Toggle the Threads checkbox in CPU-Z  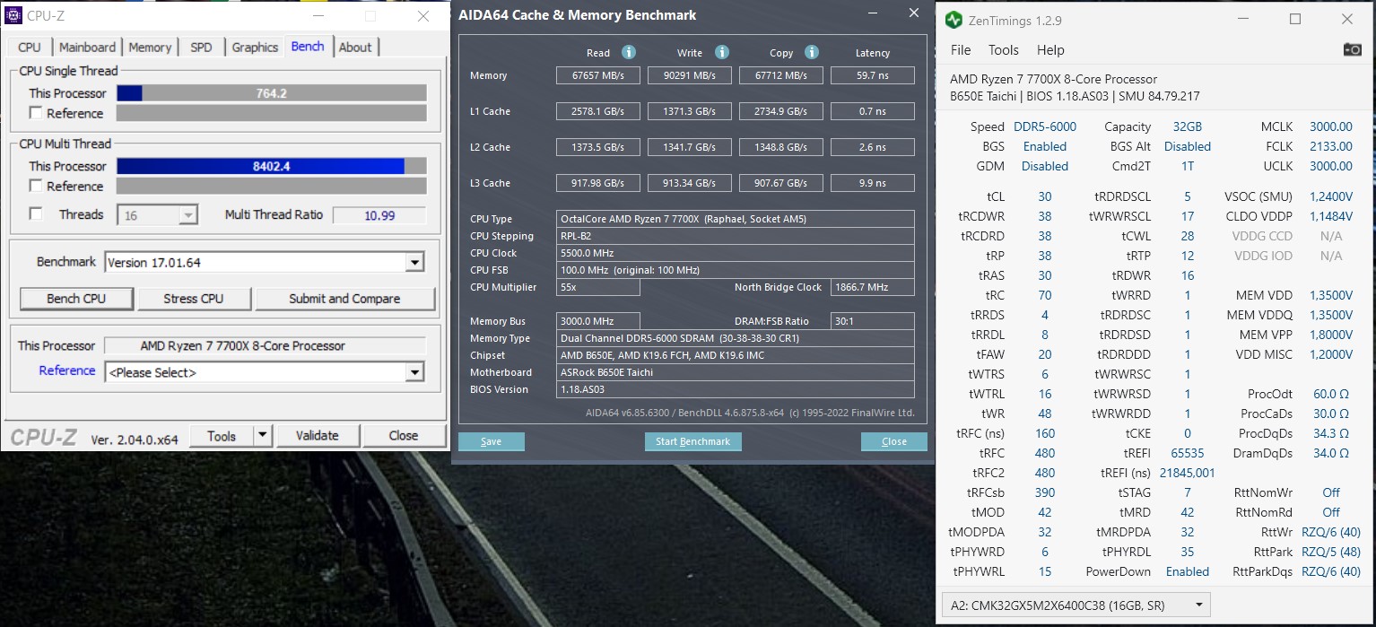click(x=36, y=213)
